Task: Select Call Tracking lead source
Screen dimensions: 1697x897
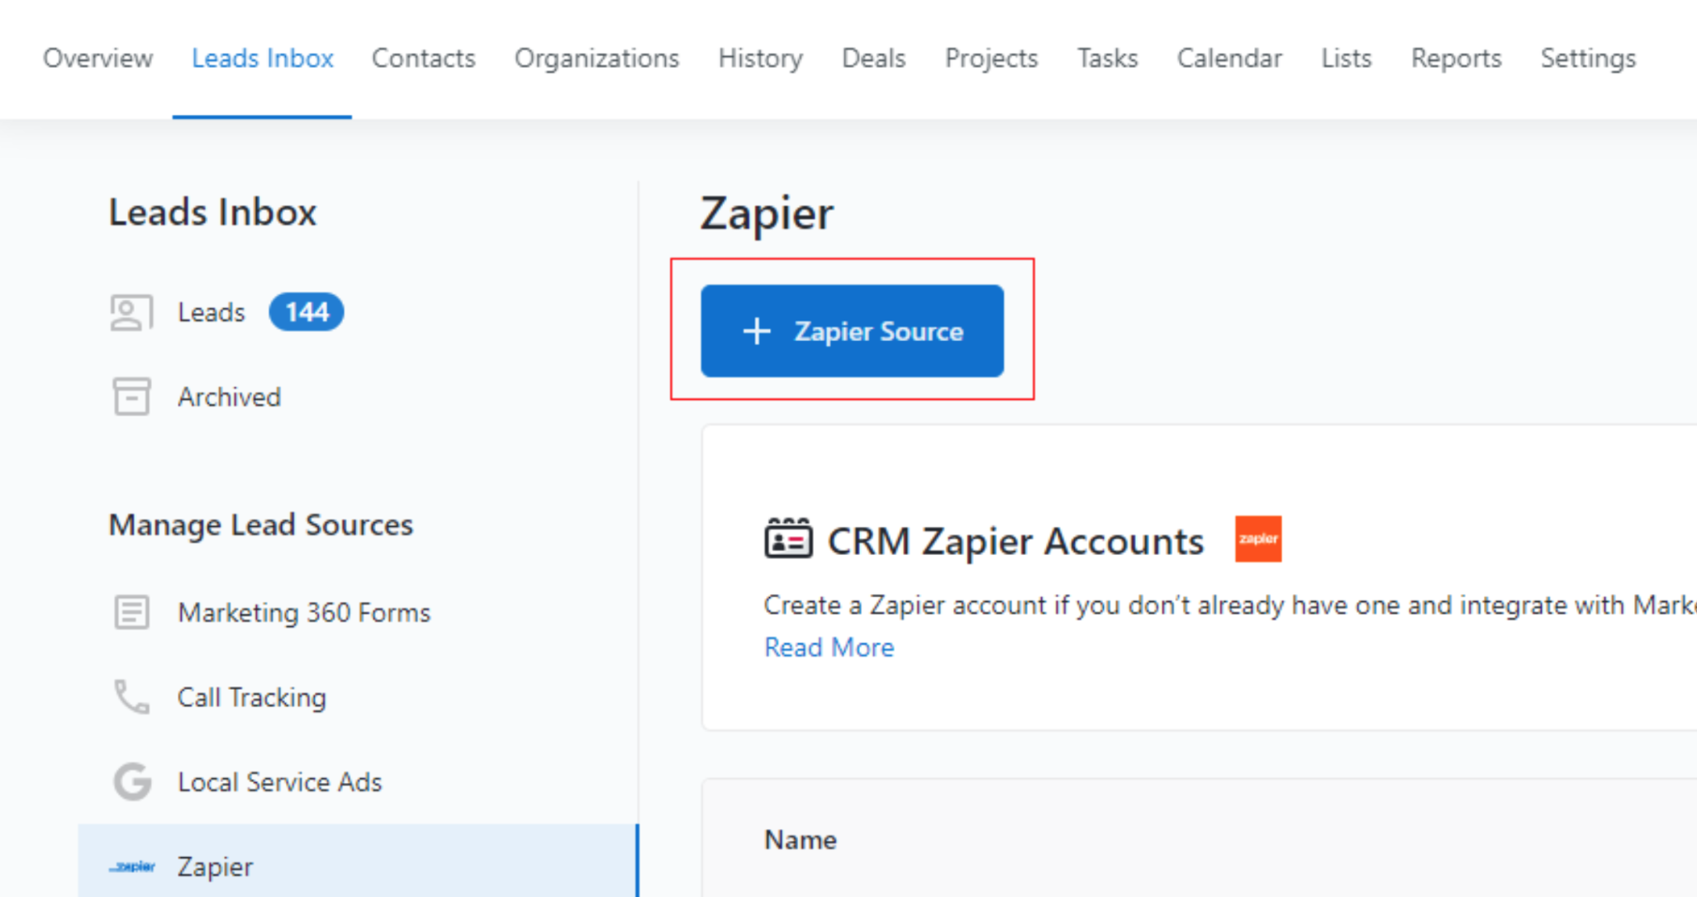Action: pyautogui.click(x=252, y=698)
